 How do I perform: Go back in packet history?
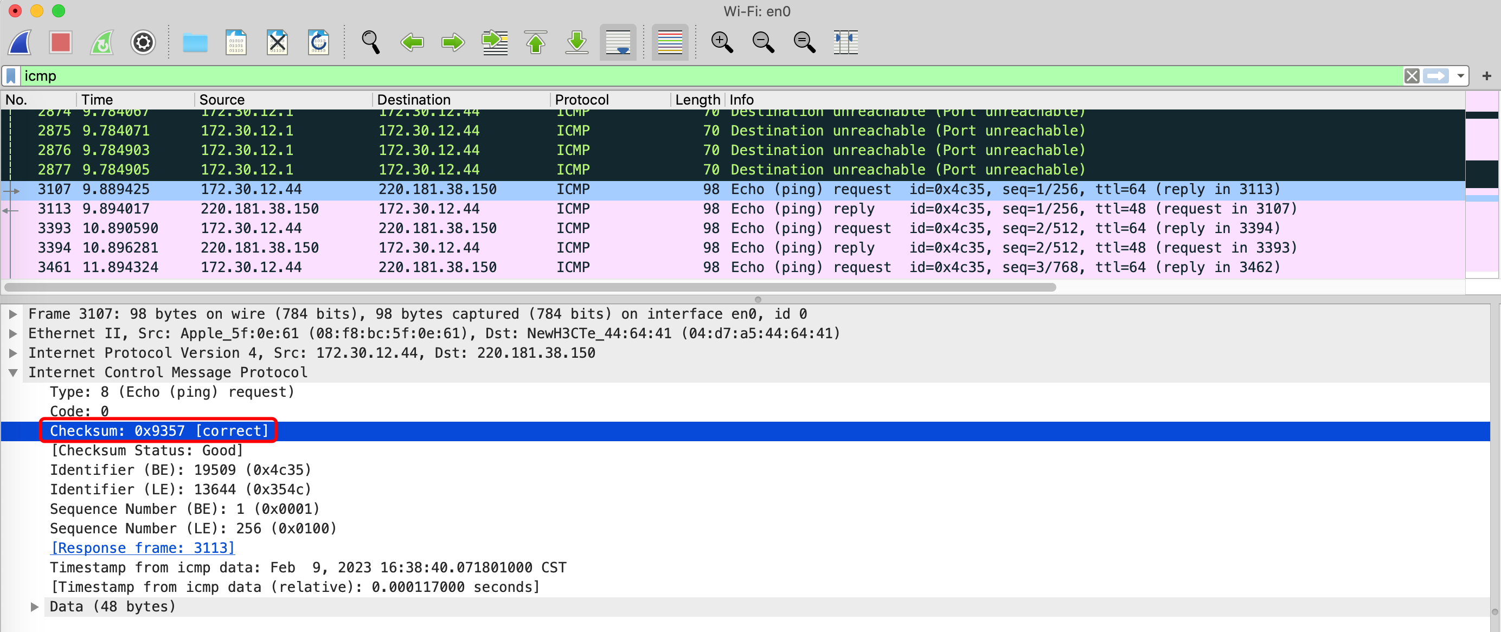coord(412,42)
